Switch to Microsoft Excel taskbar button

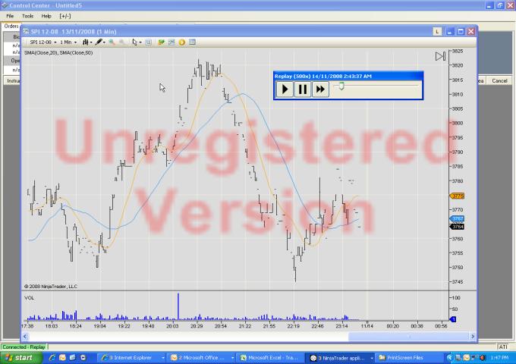pyautogui.click(x=269, y=358)
